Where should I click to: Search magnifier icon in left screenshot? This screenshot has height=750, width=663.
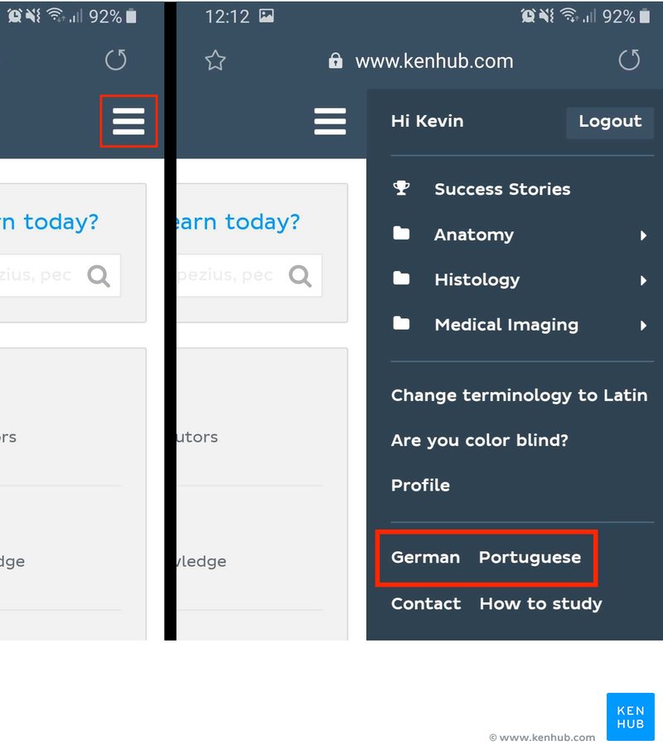pyautogui.click(x=99, y=276)
